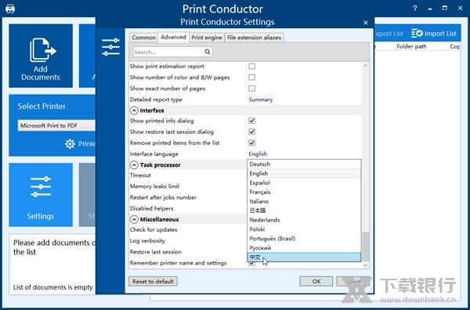Uncheck Show restore last session dialog
The image size is (470, 310).
click(251, 132)
